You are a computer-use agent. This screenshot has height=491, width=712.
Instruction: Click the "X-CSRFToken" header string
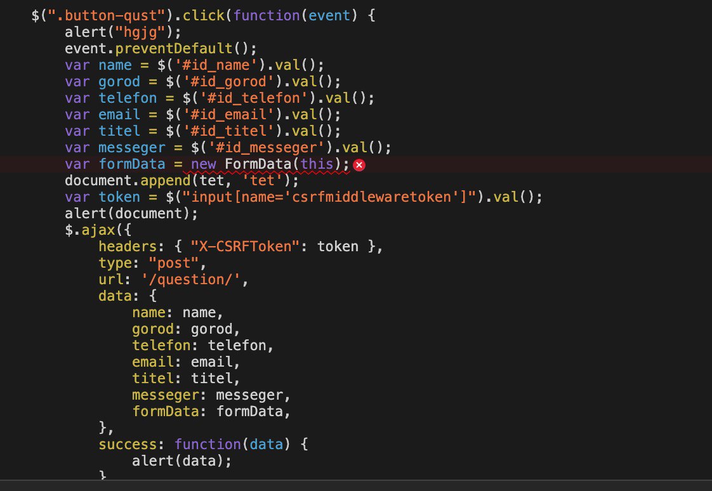(245, 246)
